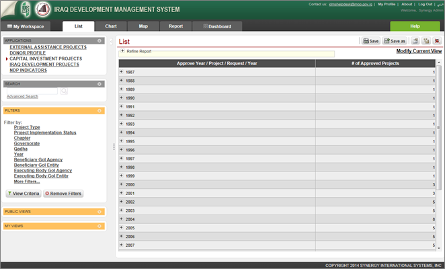Filter by Chapter
The height and width of the screenshot is (269, 445).
(x=22, y=138)
